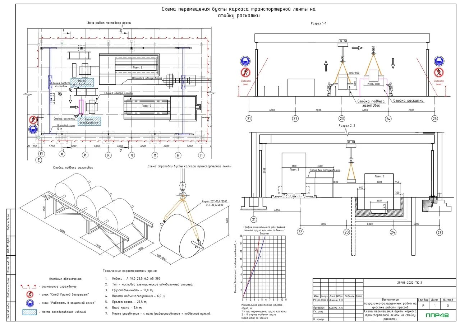Click the no-passage sign beside the crane zone plan
The height and width of the screenshot is (325, 460).
[x=33, y=120]
